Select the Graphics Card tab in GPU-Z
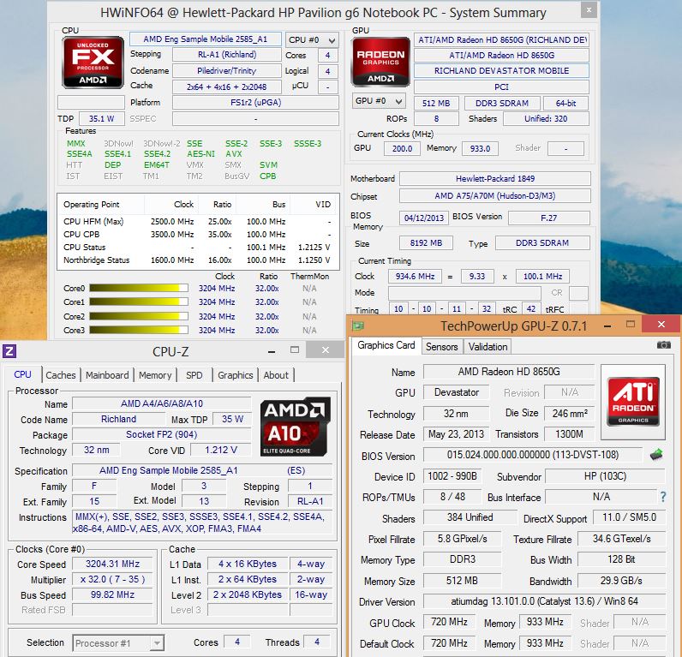The image size is (682, 657). coord(386,345)
